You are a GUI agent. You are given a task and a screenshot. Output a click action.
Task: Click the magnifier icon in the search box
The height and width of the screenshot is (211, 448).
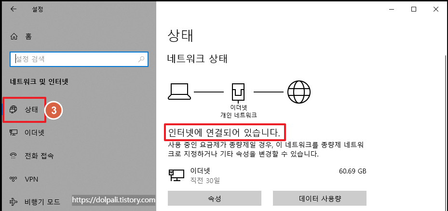tap(141, 59)
